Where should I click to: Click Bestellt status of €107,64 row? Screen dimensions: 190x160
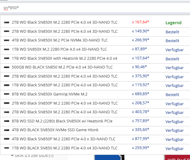172,59
